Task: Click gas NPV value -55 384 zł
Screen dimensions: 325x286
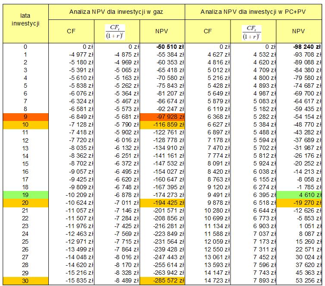Action: coord(170,55)
